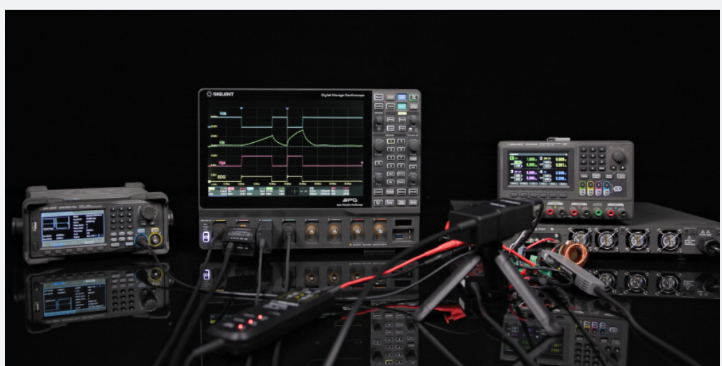Select the Vds waveform label
Viewport: 722px width, 366px height.
pyautogui.click(x=223, y=113)
